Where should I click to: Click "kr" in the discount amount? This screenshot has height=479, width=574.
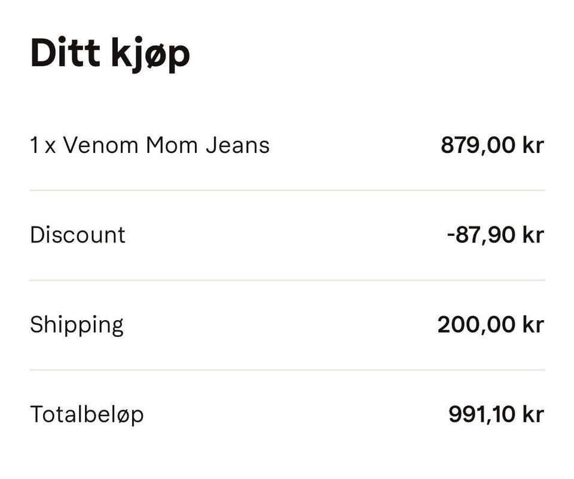click(x=533, y=235)
